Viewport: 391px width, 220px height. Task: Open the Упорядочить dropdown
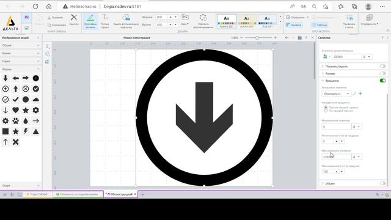(369, 20)
